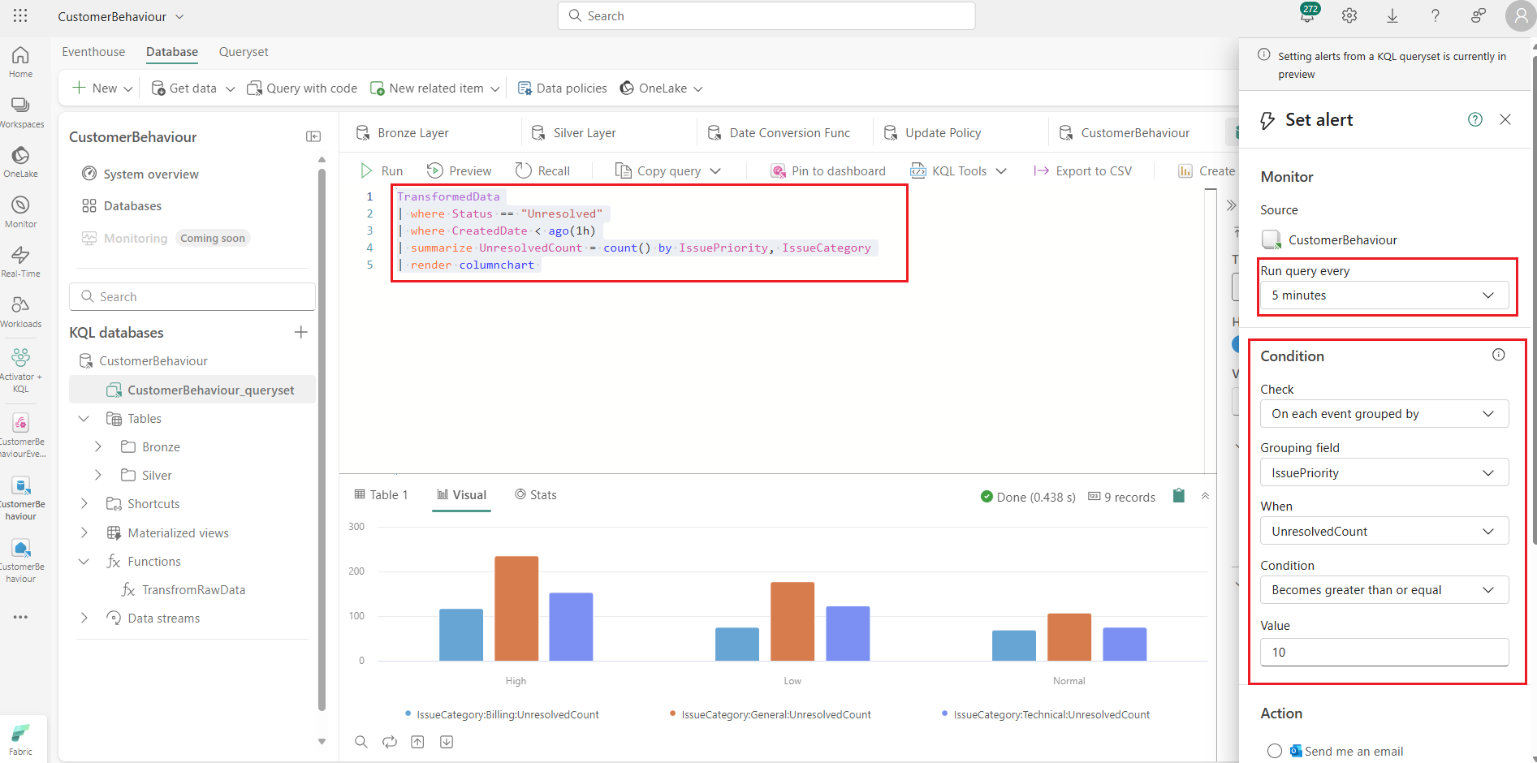Open Becomes greater than or equal dropdown
The width and height of the screenshot is (1537, 763).
(x=1384, y=590)
